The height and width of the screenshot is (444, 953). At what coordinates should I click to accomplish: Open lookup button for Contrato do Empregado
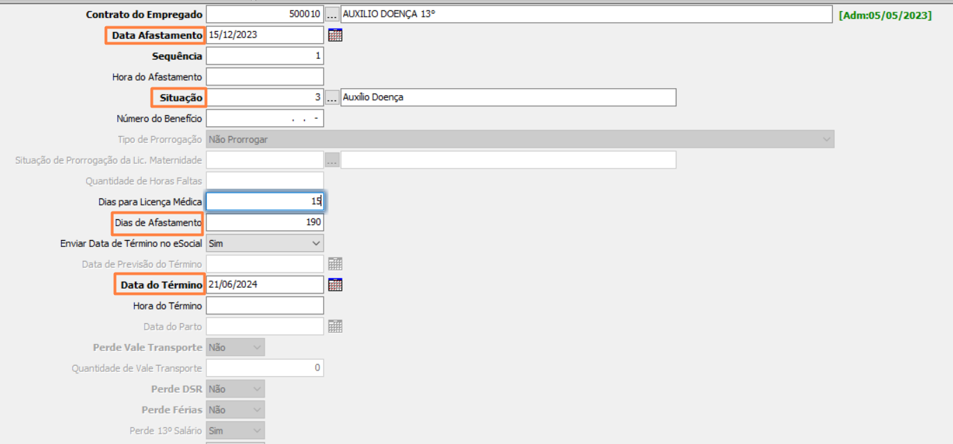332,15
